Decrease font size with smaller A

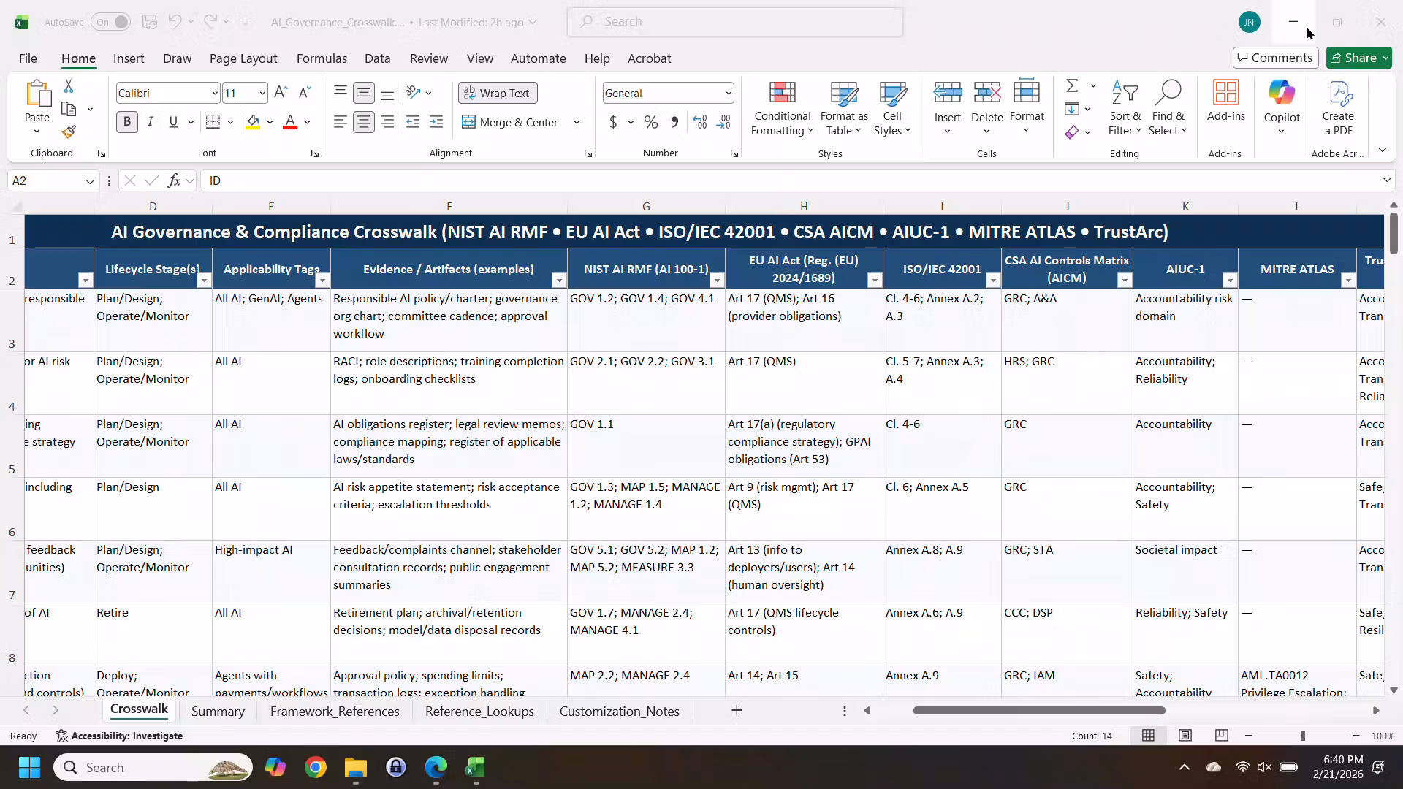coord(305,93)
